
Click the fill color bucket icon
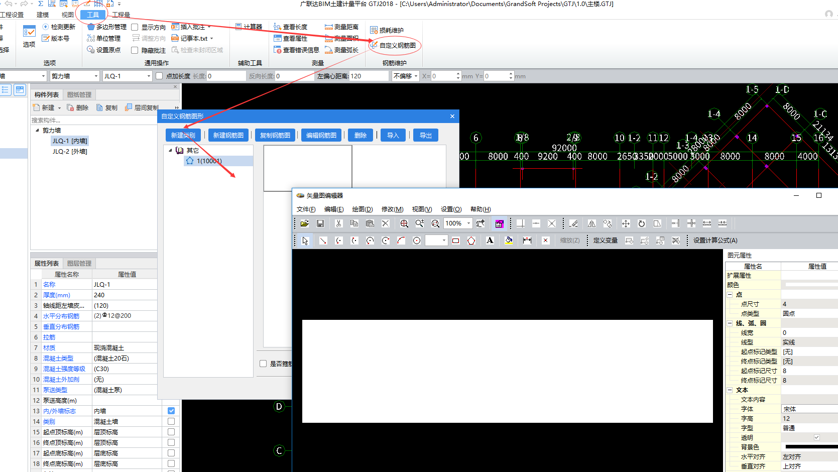coord(509,241)
